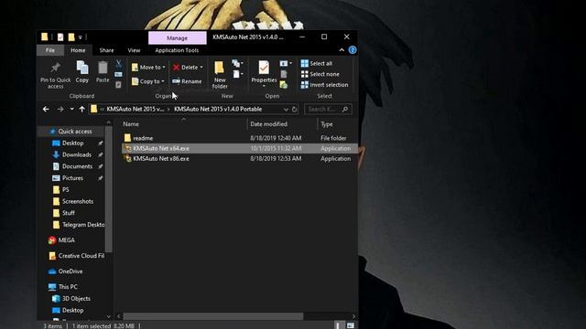This screenshot has height=329, width=586.
Task: Open MEGA in navigation pane
Action: click(x=66, y=240)
